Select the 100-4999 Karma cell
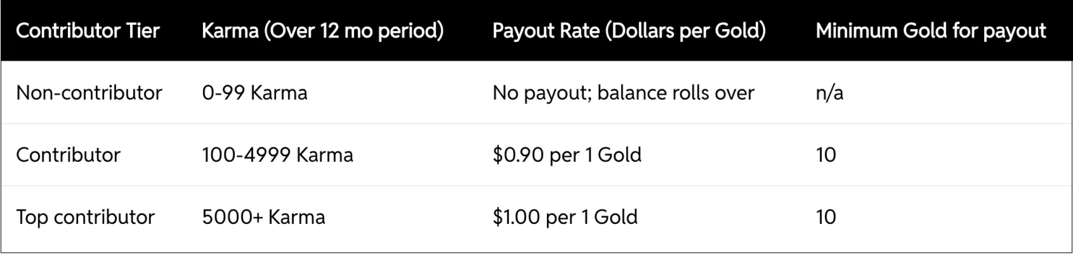The width and height of the screenshot is (1073, 255). [x=278, y=155]
